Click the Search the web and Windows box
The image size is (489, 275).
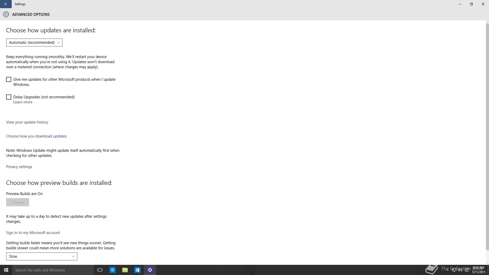tap(53, 270)
